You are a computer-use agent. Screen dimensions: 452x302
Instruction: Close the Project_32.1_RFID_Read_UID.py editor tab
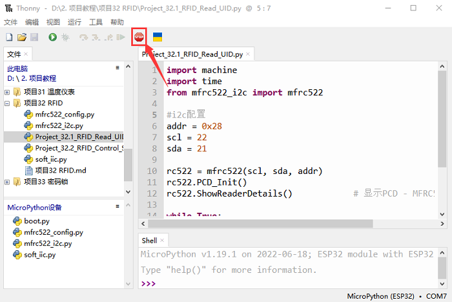tap(249, 55)
